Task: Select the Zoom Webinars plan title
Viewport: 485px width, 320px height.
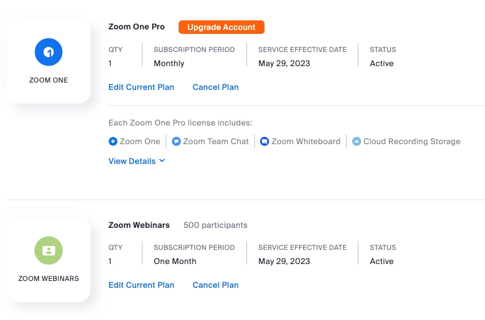Action: pyautogui.click(x=139, y=225)
